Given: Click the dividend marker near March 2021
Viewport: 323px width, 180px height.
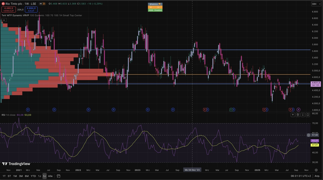Looking at the screenshot, I should click(28, 110).
